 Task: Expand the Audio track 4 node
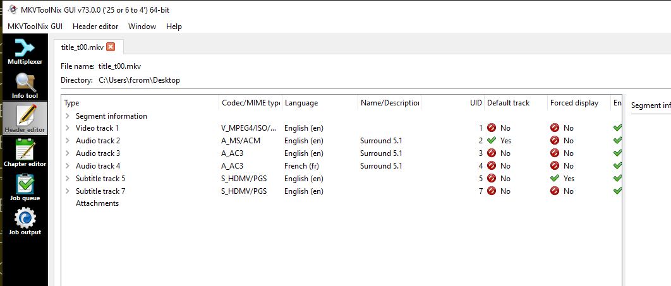click(68, 166)
